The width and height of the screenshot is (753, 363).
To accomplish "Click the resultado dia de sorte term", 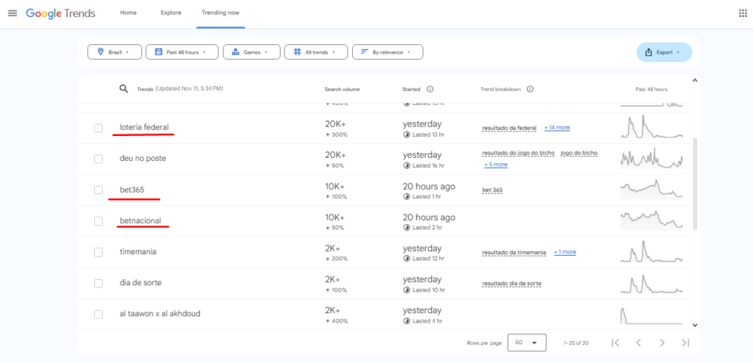I will 512,284.
